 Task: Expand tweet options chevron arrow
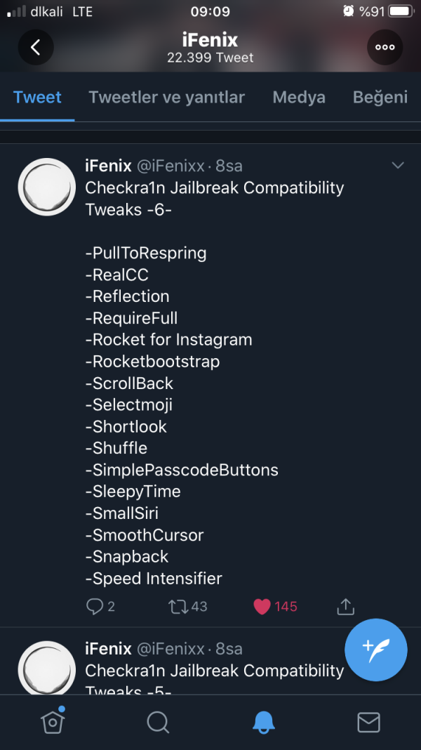click(x=398, y=166)
